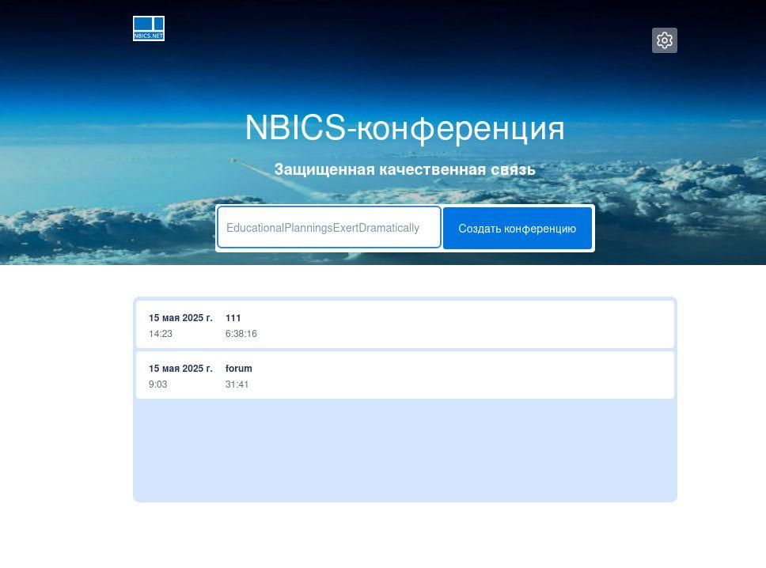Click the placeholder text EducationalPlanningsExertDramatically

323,228
